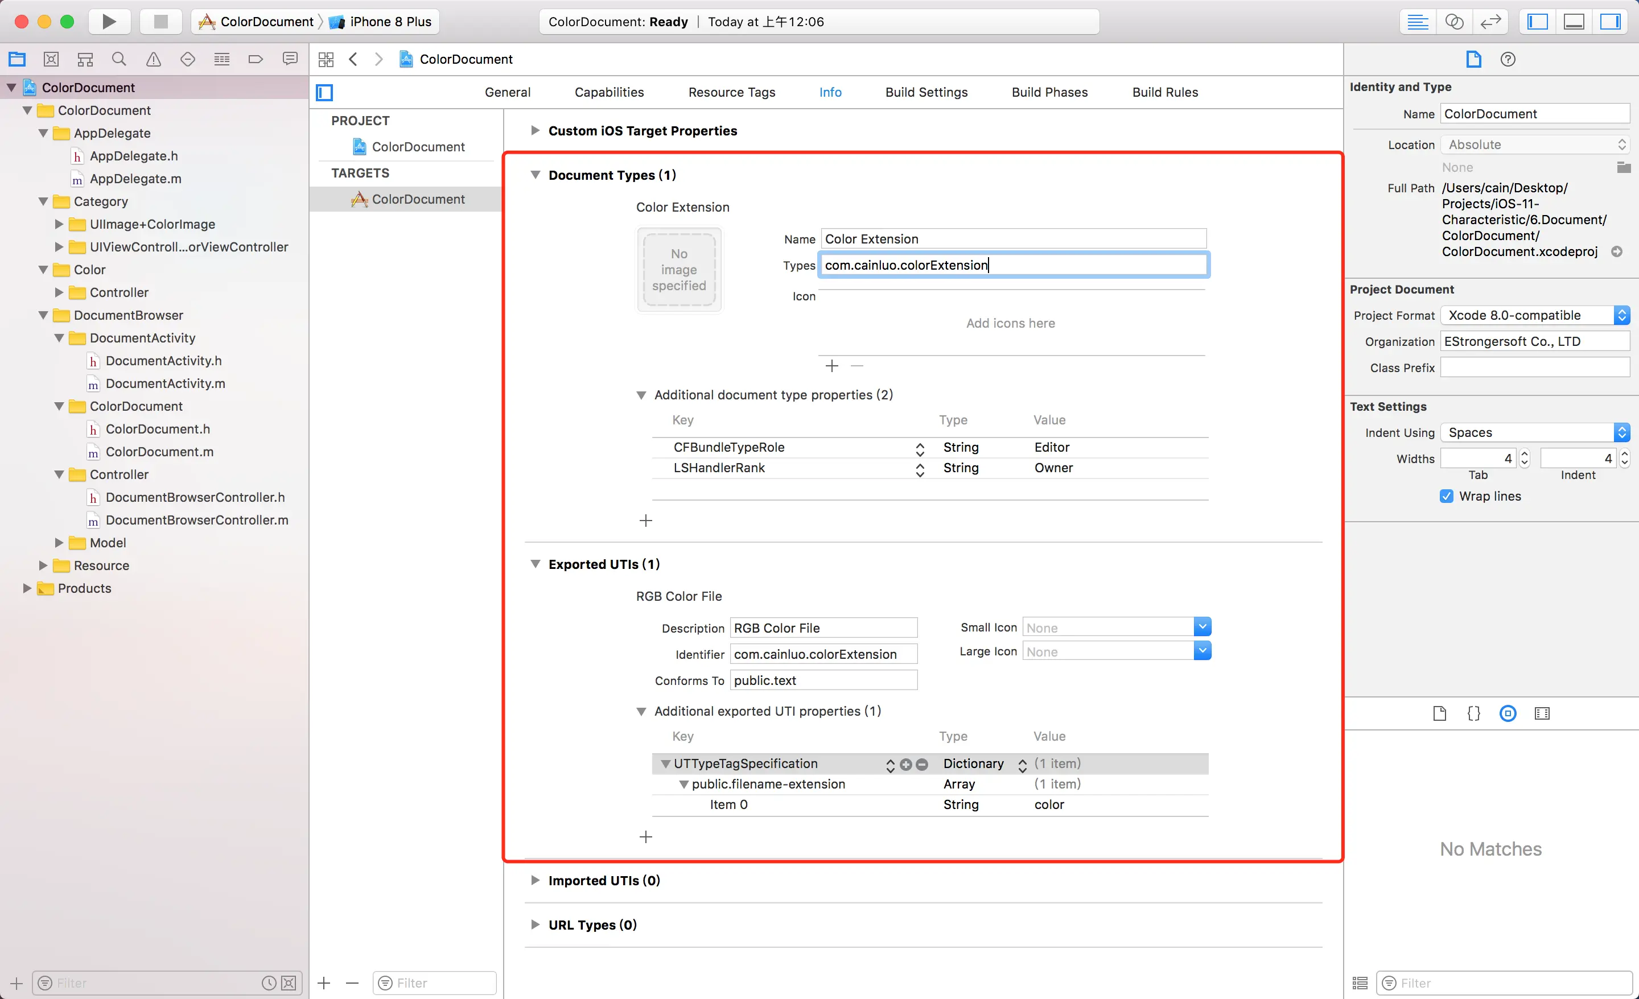Viewport: 1639px width, 999px height.
Task: Click the Conforms To text field
Action: [823, 680]
